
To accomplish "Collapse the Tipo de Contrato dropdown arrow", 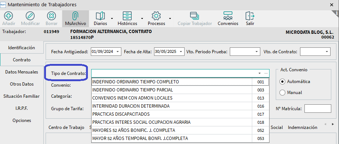I will pyautogui.click(x=260, y=73).
